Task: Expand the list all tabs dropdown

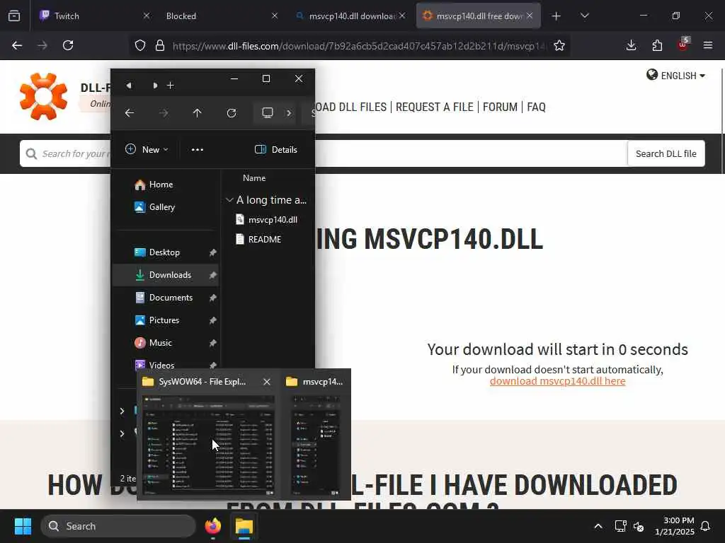Action: (x=584, y=16)
